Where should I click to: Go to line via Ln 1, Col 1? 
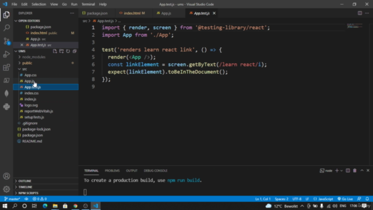263,199
